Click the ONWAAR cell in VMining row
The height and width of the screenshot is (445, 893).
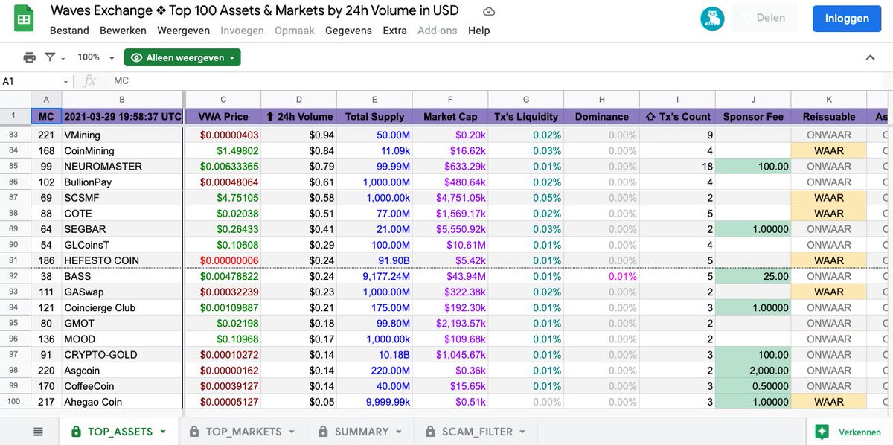point(829,135)
